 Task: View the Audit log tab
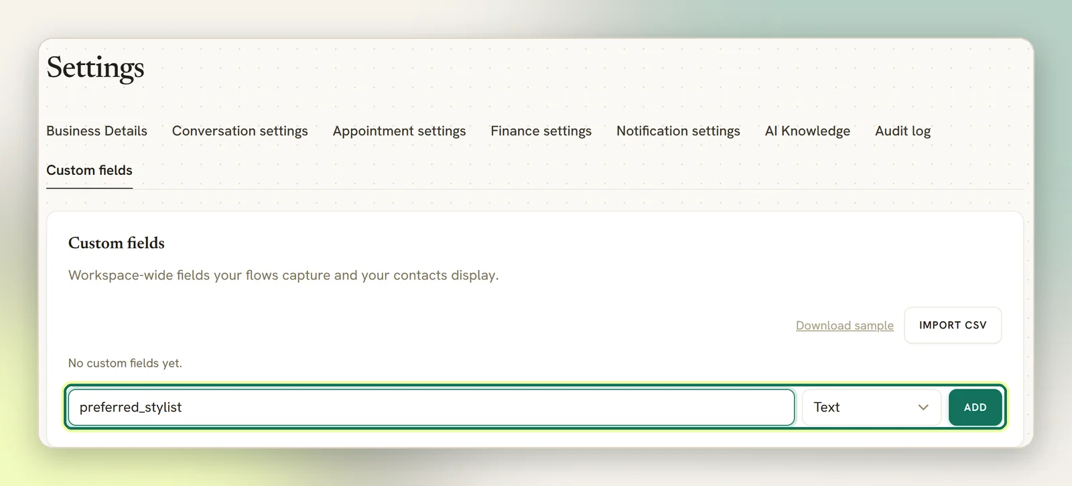pyautogui.click(x=902, y=131)
